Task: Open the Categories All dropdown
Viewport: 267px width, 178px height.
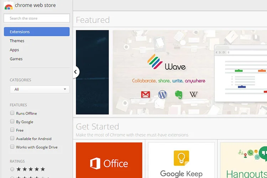Action: (x=40, y=89)
